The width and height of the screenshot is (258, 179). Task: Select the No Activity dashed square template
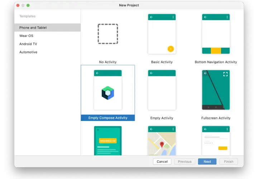(108, 34)
